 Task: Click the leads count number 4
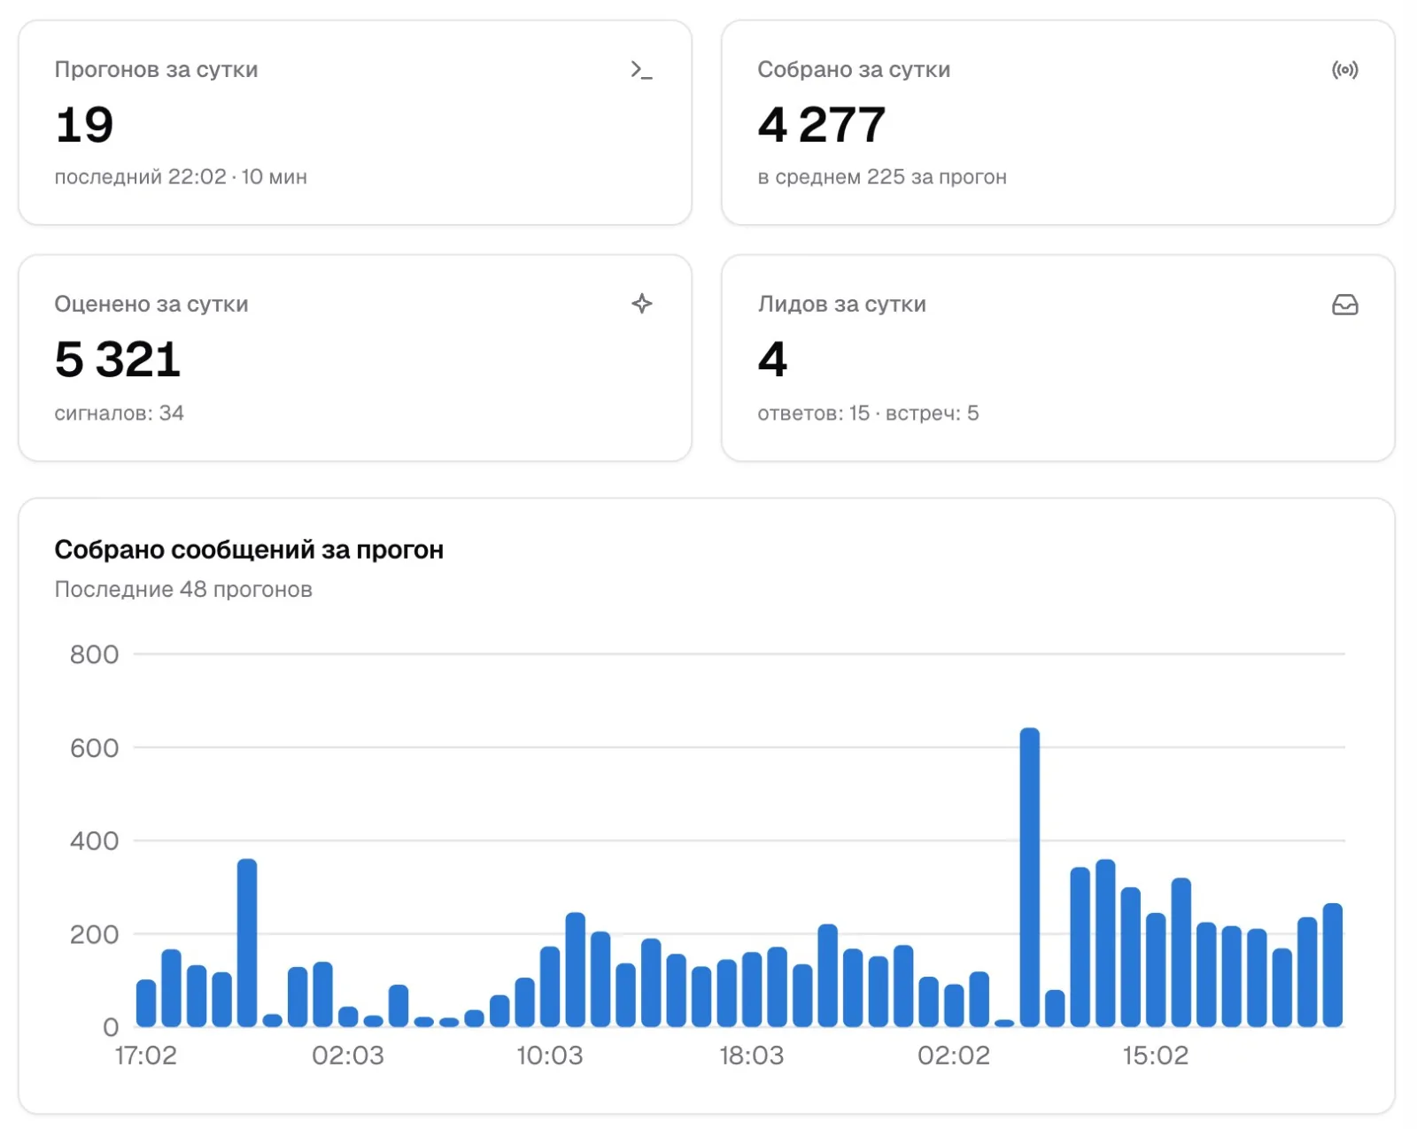pyautogui.click(x=772, y=360)
